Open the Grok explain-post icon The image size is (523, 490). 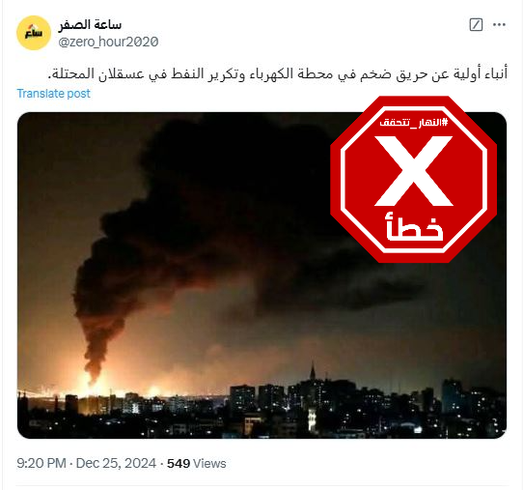tap(476, 25)
